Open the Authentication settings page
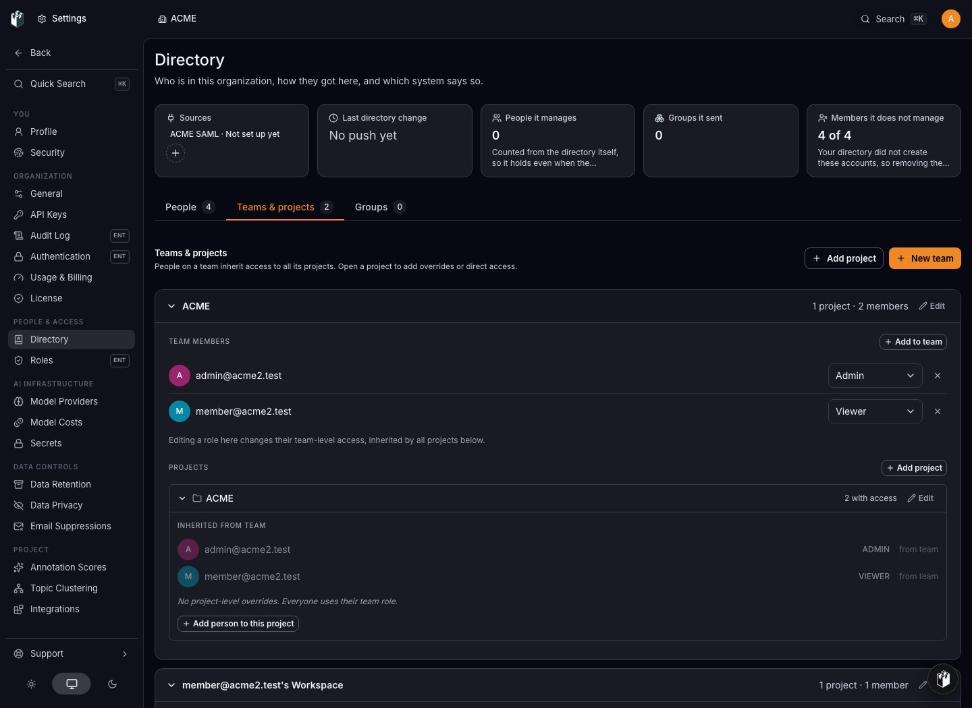Image resolution: width=972 pixels, height=708 pixels. coord(72,256)
